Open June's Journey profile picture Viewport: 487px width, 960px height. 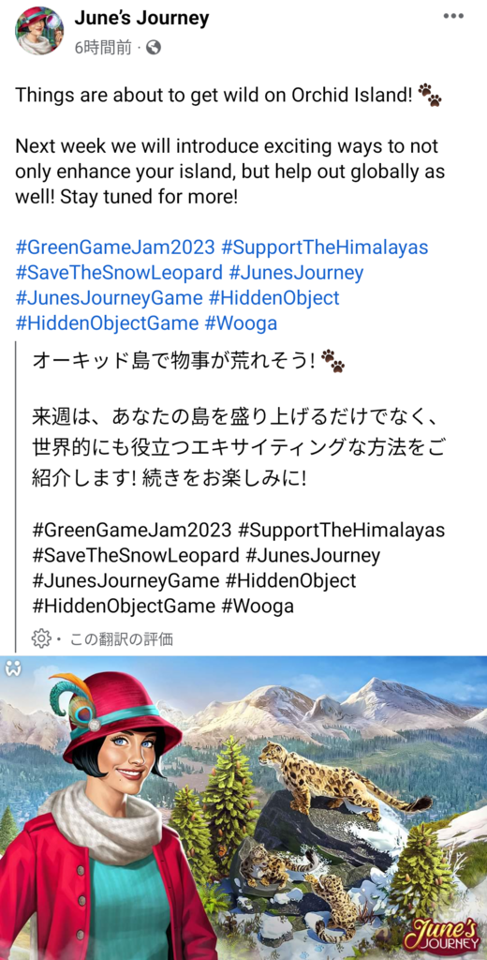39,31
